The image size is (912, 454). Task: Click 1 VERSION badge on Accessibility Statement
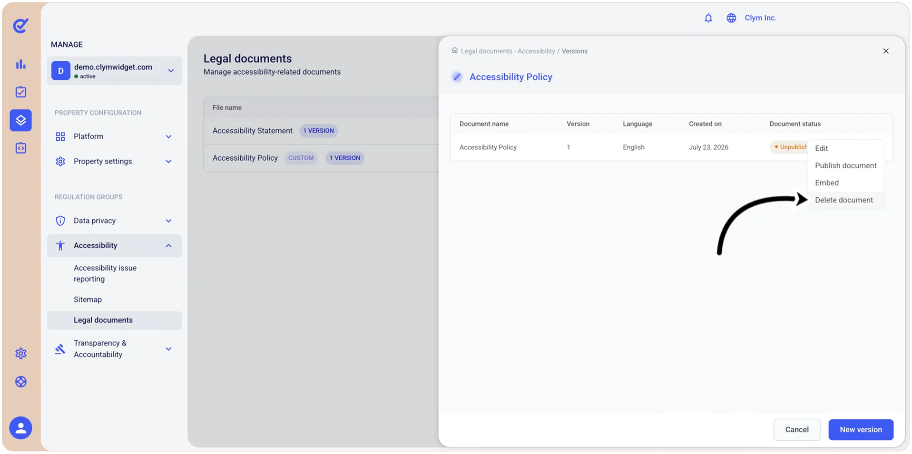pos(318,131)
